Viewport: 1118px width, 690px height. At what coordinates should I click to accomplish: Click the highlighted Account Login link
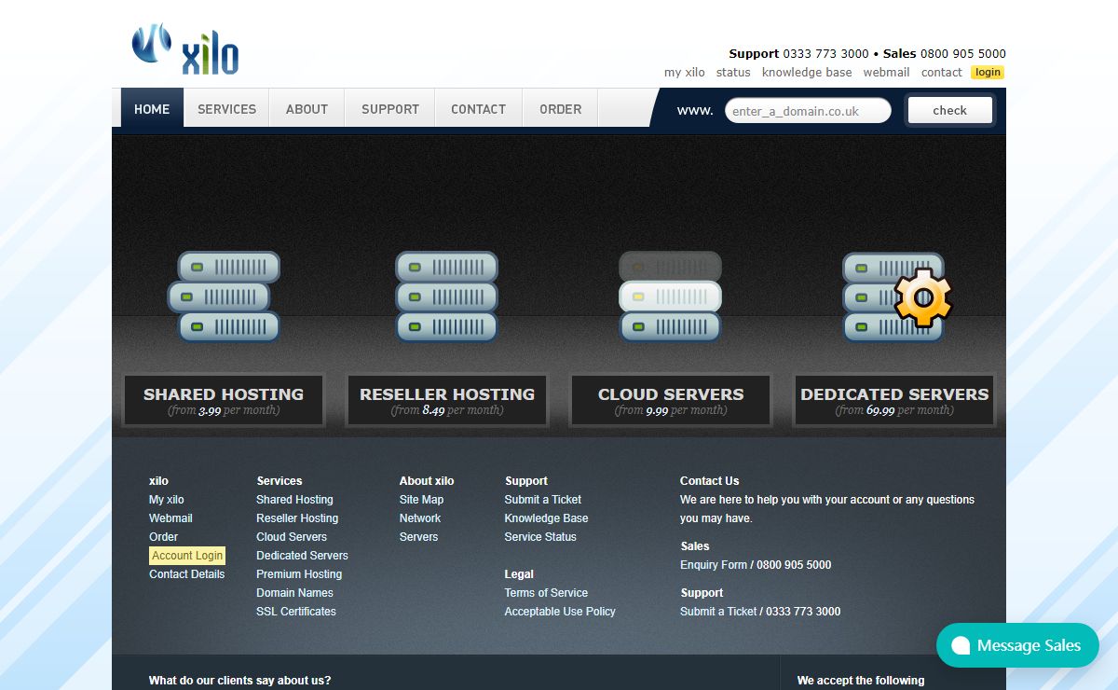[187, 556]
